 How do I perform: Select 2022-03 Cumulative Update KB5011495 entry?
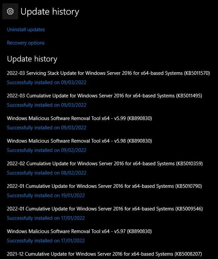[104, 96]
